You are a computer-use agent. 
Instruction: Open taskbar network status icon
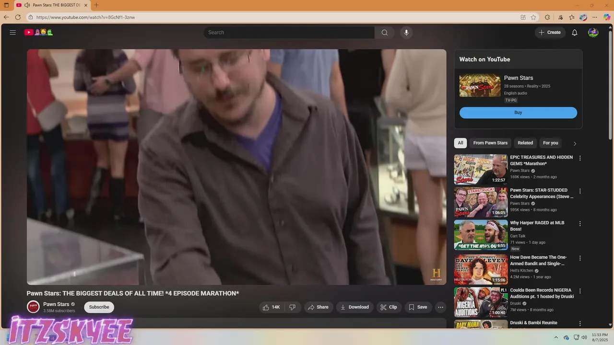[576, 337]
